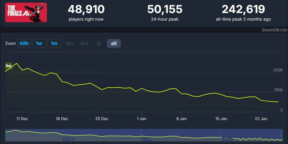Select the 1w zoom range
288x144 pixels.
click(x=39, y=44)
